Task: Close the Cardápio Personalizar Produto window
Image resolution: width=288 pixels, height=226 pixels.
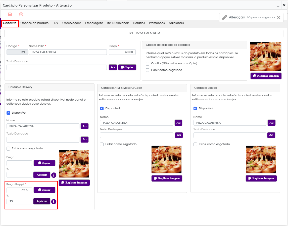Action: [284, 5]
